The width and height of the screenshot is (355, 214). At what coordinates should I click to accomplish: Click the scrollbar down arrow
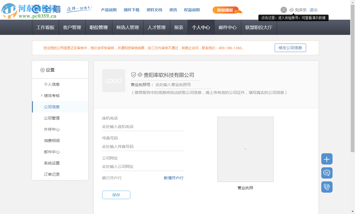(x=353, y=211)
